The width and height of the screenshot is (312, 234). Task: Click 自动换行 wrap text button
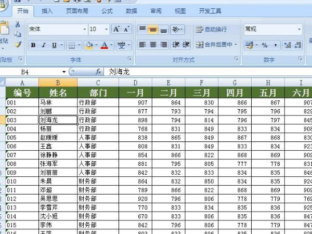tap(211, 30)
